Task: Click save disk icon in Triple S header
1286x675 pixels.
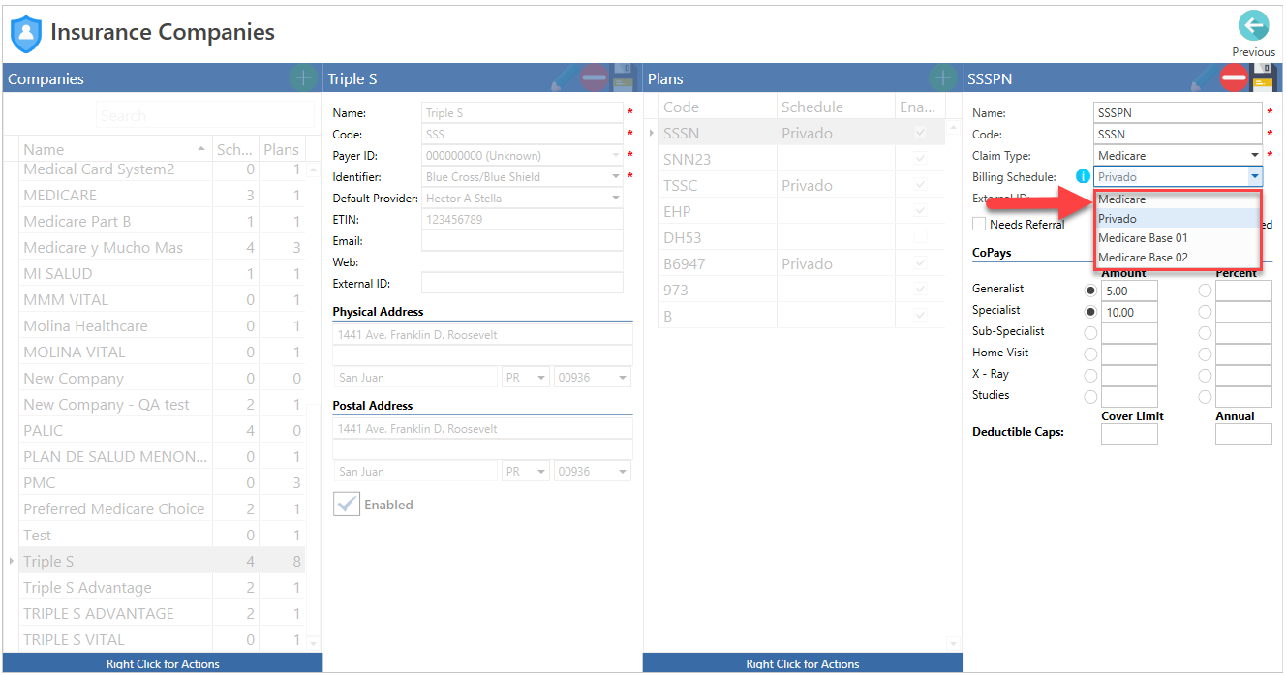Action: 623,78
